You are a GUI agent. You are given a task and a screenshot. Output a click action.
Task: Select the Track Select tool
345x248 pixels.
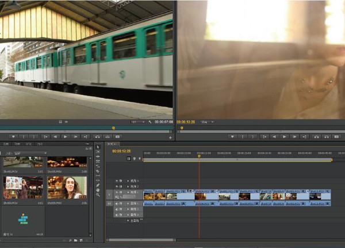[98, 151]
